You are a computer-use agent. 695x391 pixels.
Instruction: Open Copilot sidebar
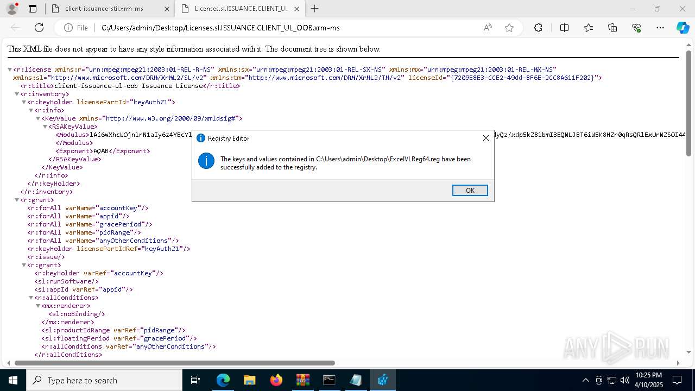[683, 28]
